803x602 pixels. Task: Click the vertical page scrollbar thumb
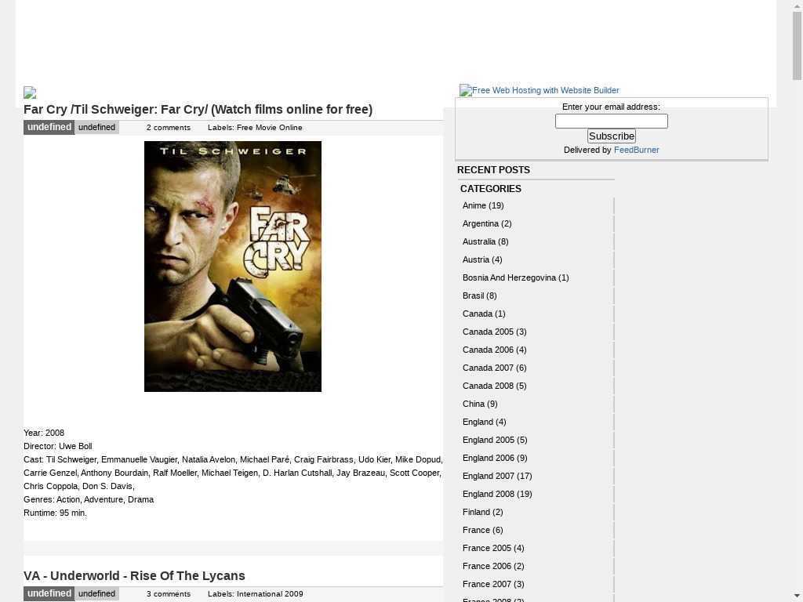(x=798, y=45)
